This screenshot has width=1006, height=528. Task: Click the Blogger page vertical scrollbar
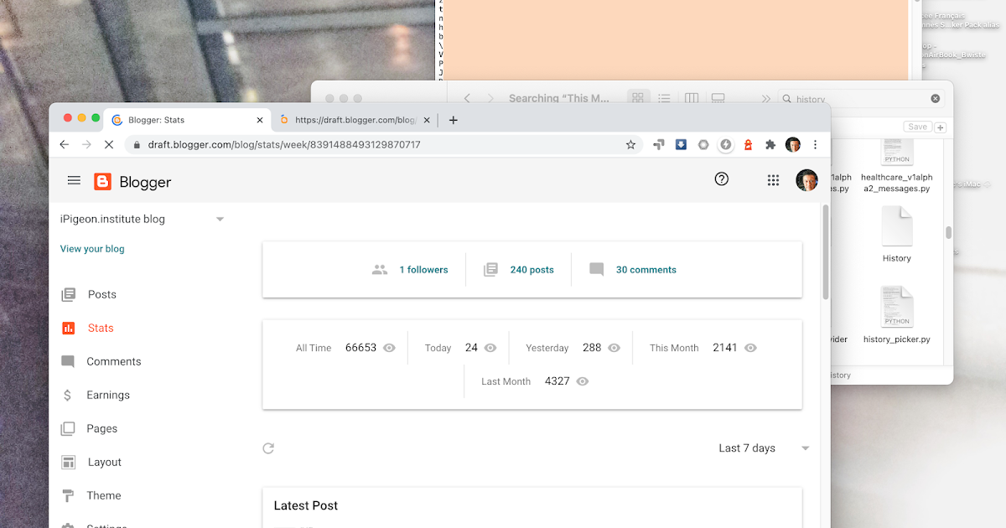pyautogui.click(x=825, y=251)
